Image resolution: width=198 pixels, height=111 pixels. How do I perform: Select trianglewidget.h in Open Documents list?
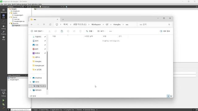coord(14,80)
